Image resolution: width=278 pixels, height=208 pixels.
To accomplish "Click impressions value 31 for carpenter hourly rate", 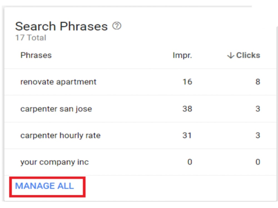I will (187, 136).
